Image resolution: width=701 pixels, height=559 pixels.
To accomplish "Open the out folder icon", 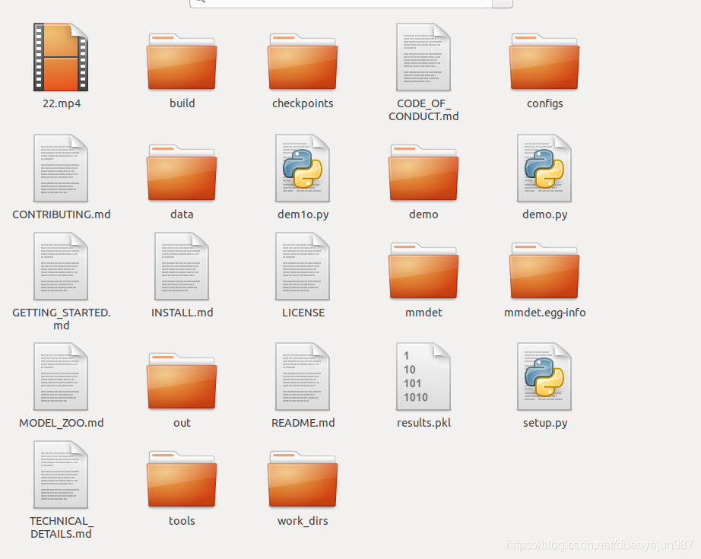I will (x=182, y=381).
